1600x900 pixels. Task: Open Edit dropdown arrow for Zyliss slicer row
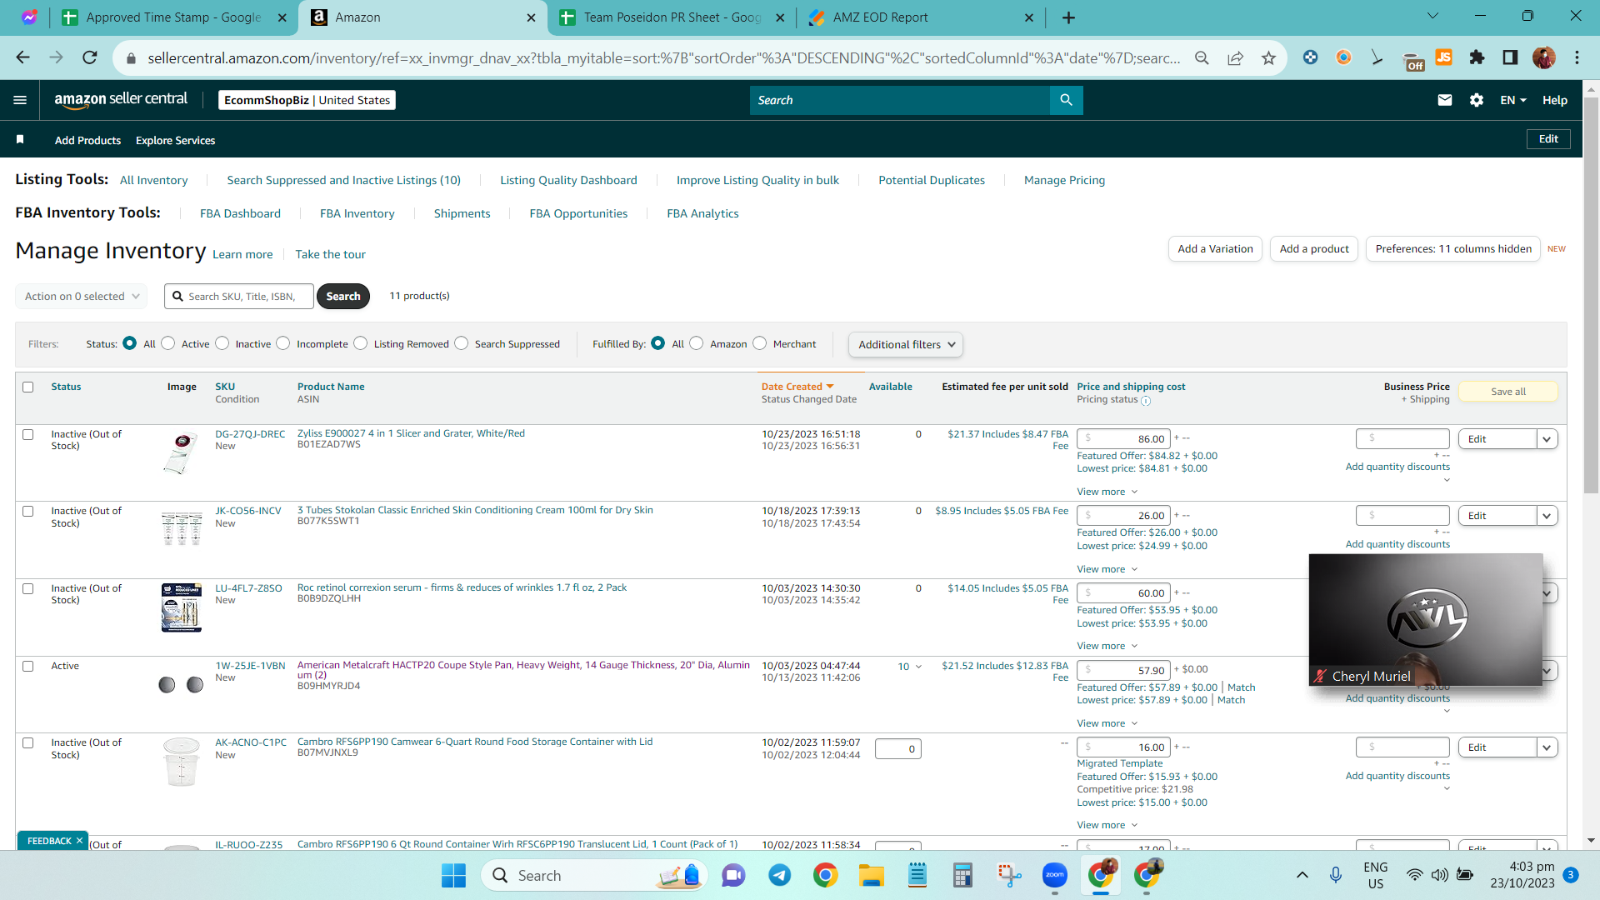pos(1547,439)
